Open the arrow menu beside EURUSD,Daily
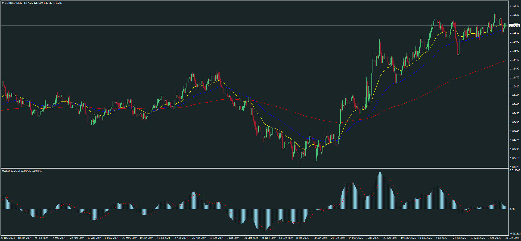This screenshot has height=241, width=521. pyautogui.click(x=2, y=3)
